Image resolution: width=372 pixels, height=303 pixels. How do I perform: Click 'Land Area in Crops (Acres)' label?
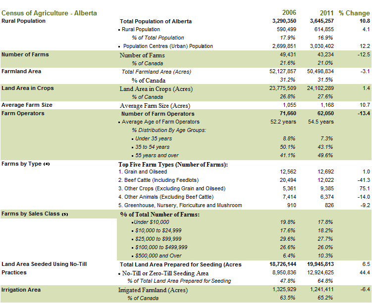pyautogui.click(x=156, y=89)
